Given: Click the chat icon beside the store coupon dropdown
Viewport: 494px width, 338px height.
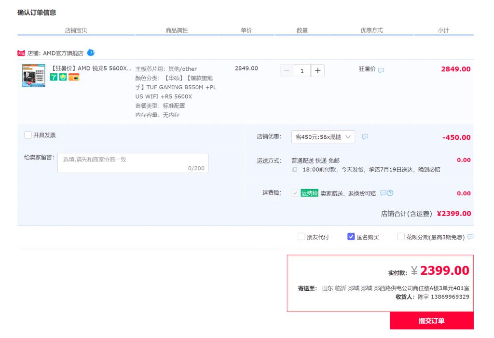Looking at the screenshot, I should [x=365, y=136].
